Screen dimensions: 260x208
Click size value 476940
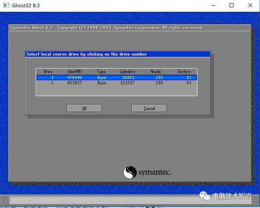point(75,77)
